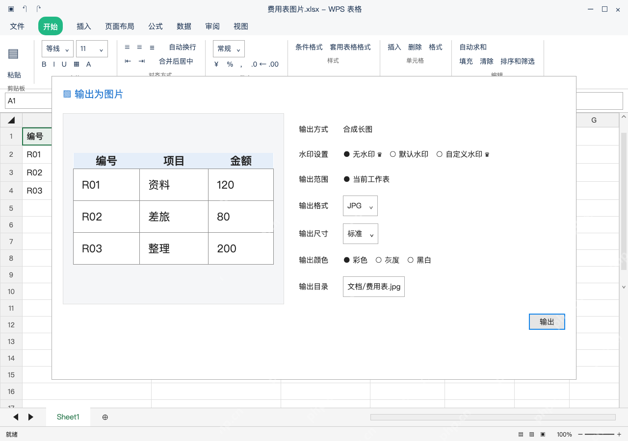Viewport: 628px width, 441px height.
Task: Click the 输出目录 path field
Action: click(374, 287)
